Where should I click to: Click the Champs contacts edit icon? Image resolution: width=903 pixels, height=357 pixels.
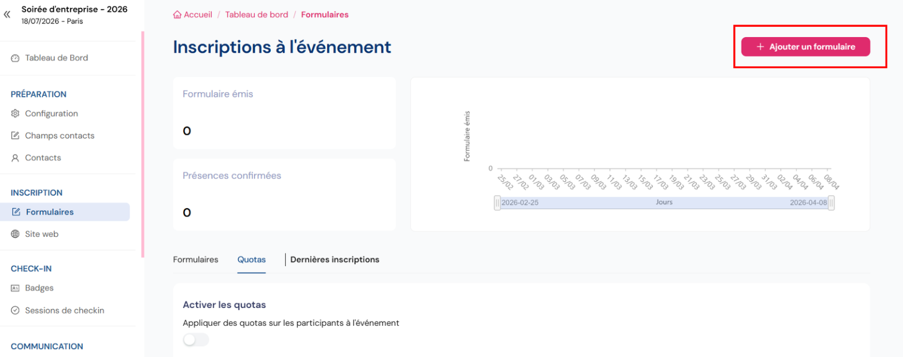pyautogui.click(x=16, y=136)
